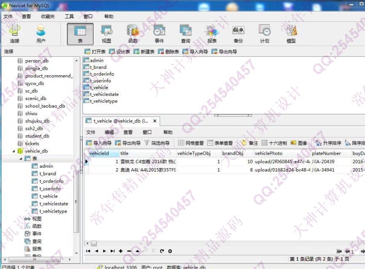Click the 十六进制 hex toolbar button
This screenshot has height=269, width=365.
point(274,143)
